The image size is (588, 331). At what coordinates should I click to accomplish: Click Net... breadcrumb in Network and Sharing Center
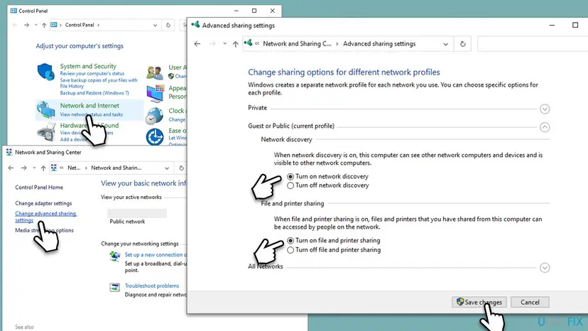coord(74,168)
